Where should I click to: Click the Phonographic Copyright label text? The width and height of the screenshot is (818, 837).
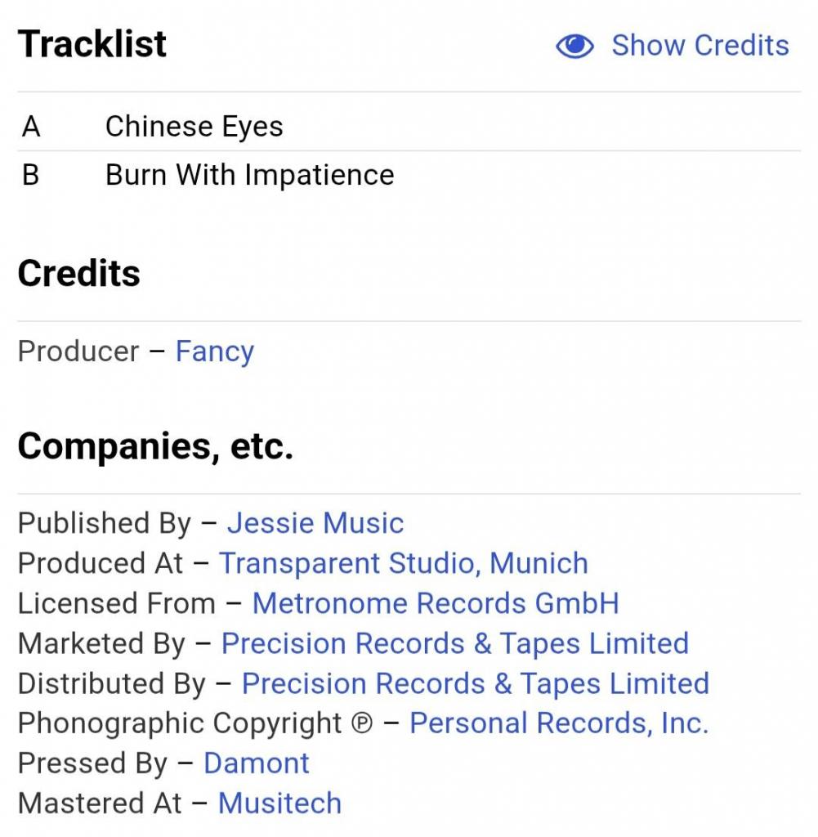180,723
